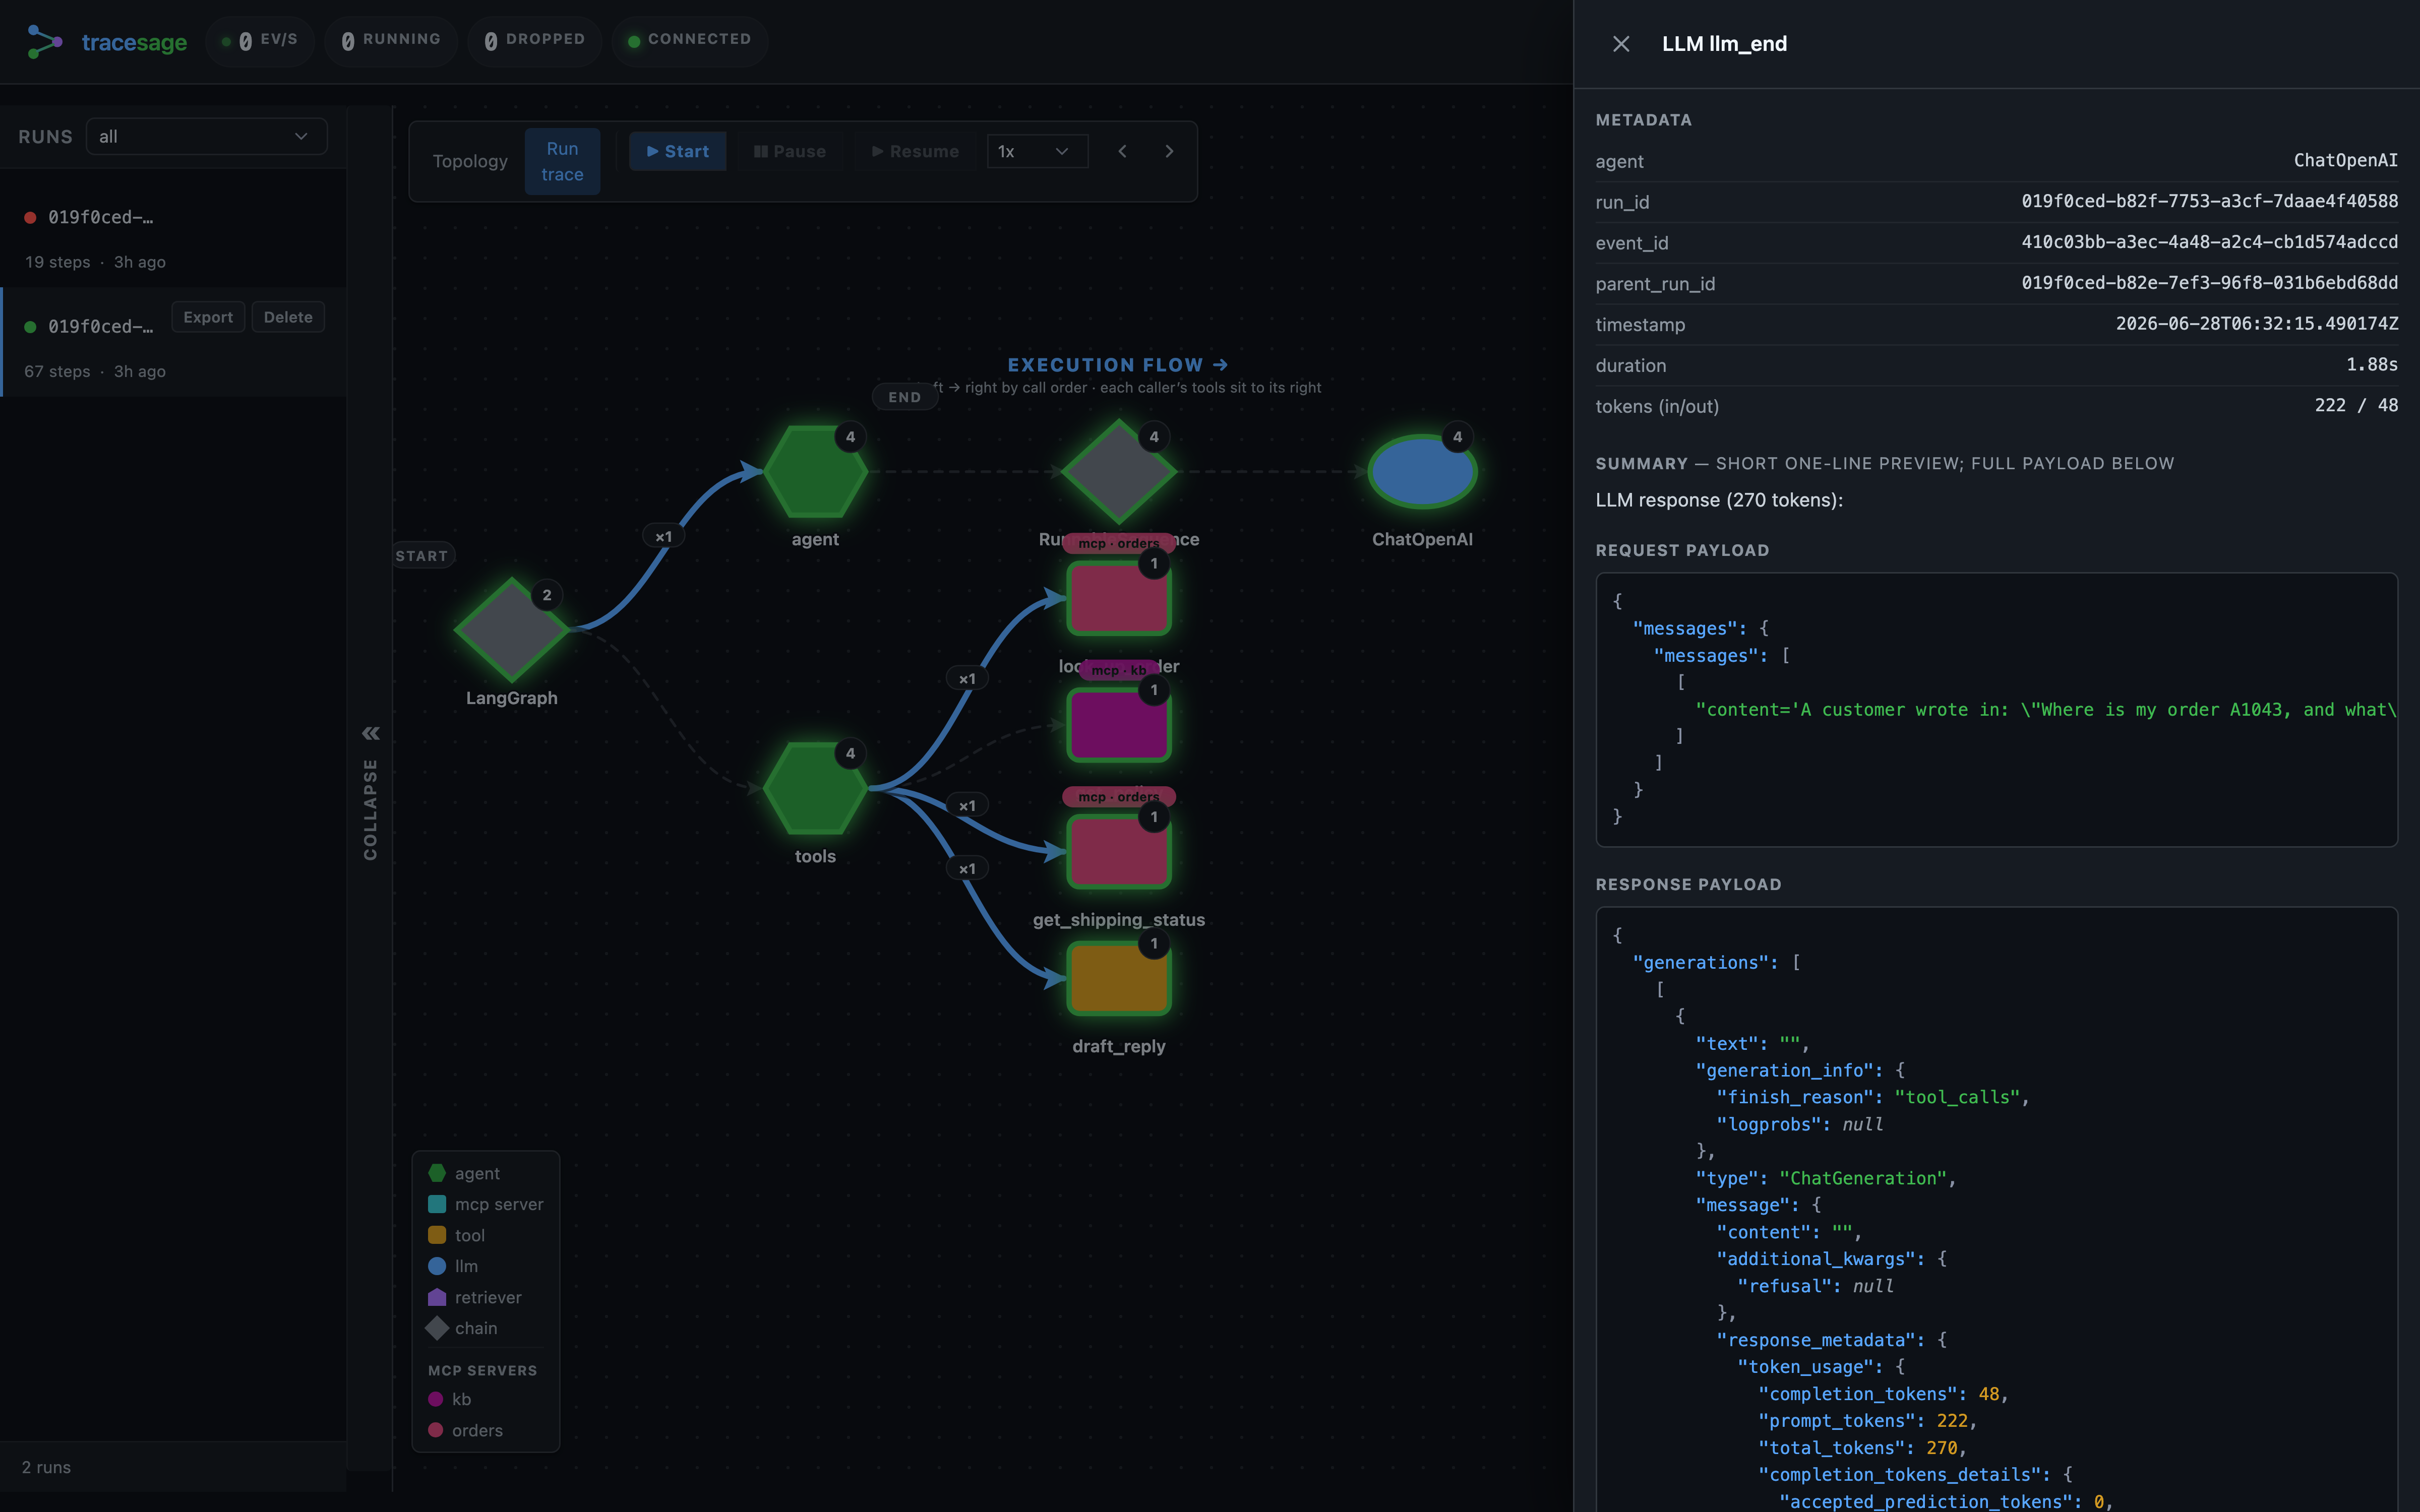The height and width of the screenshot is (1512, 2420).
Task: Click the x1 edge label from LangGraph
Action: (664, 537)
